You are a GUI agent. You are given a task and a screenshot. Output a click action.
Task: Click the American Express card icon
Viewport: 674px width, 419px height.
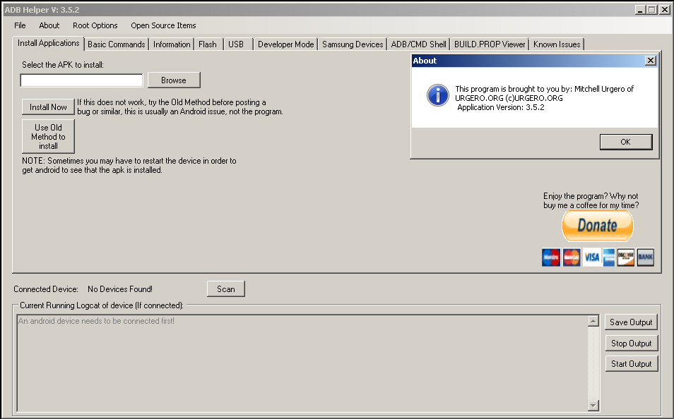coord(609,257)
